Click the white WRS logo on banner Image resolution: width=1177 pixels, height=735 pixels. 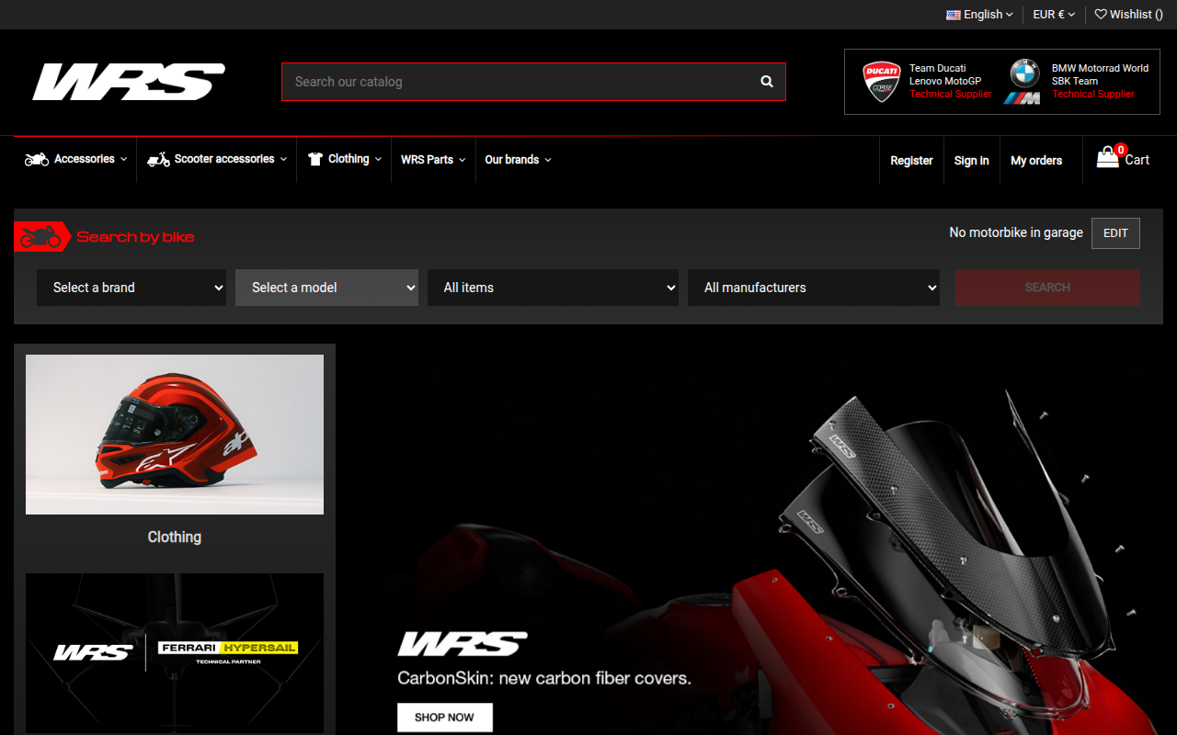(463, 644)
